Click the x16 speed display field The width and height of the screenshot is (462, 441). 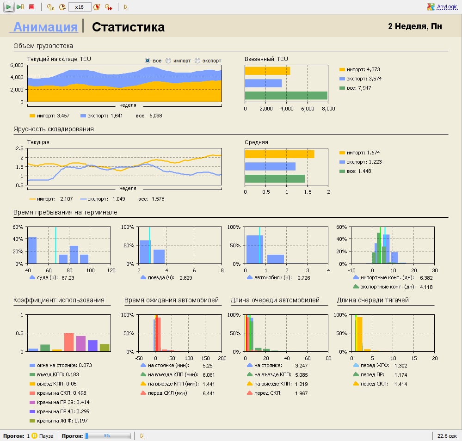click(80, 7)
